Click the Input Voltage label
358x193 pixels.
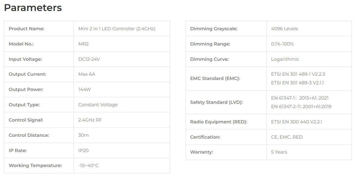click(x=25, y=59)
